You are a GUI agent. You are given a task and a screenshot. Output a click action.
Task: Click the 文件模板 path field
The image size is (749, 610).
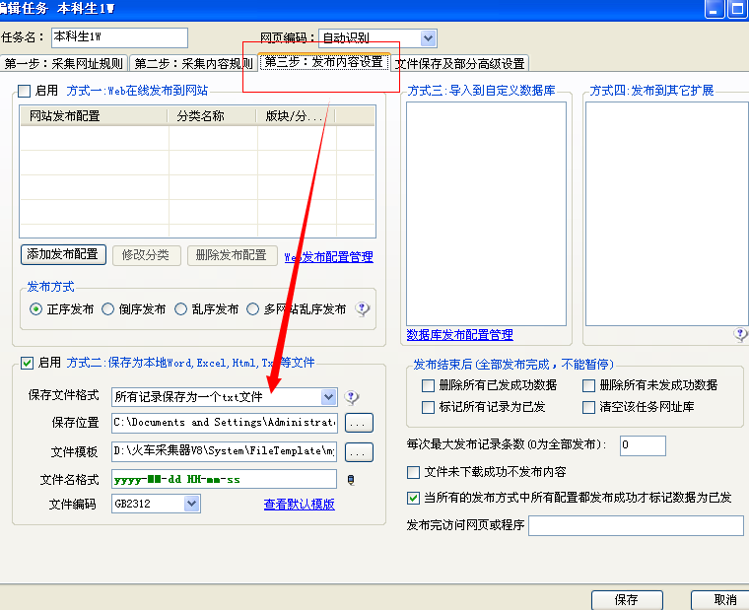click(224, 452)
